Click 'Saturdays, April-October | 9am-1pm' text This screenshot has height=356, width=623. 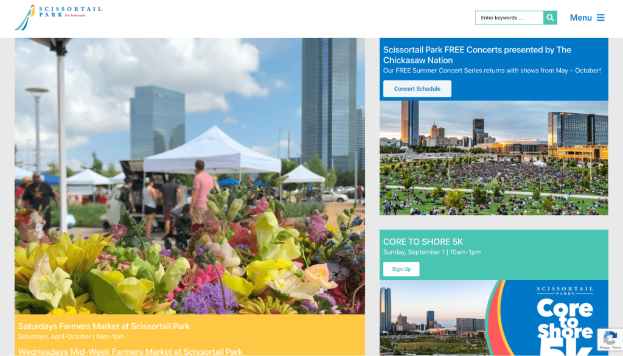tap(71, 337)
